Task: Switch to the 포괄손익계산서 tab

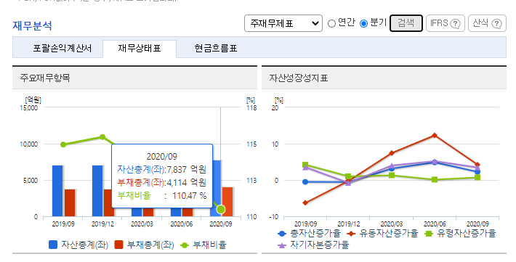Action: click(63, 49)
